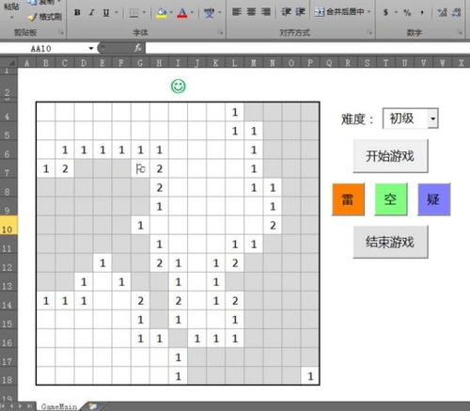The width and height of the screenshot is (470, 411).
Task: Apply the yellow fill color bucket
Action: tap(162, 13)
